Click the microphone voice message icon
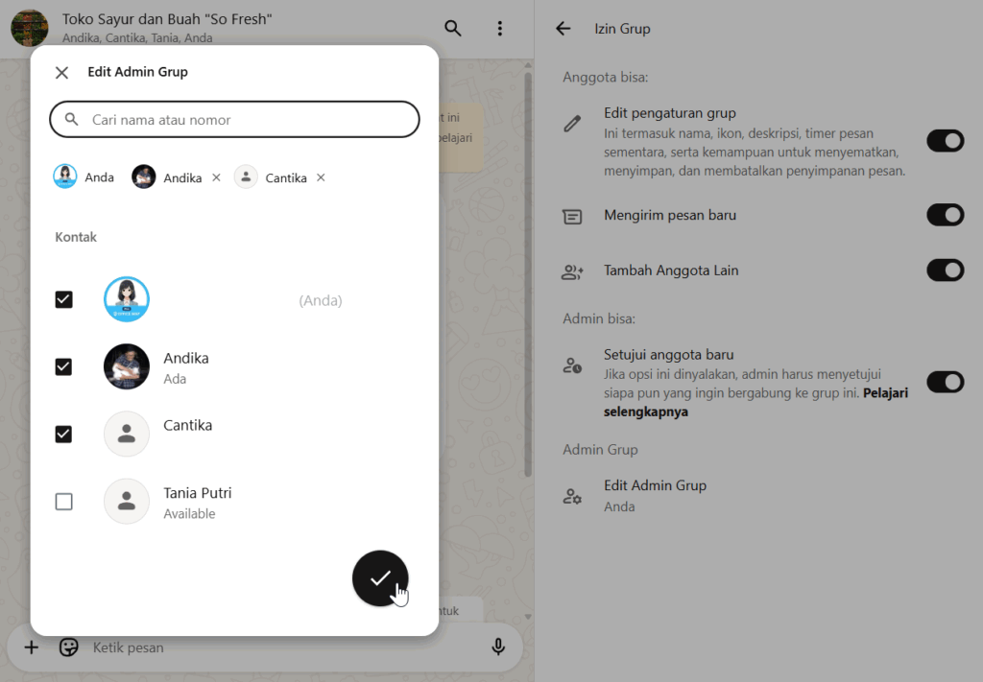This screenshot has height=682, width=983. (x=498, y=647)
